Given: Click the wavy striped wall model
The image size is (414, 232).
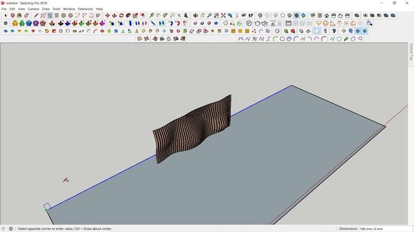Looking at the screenshot, I should pos(192,129).
